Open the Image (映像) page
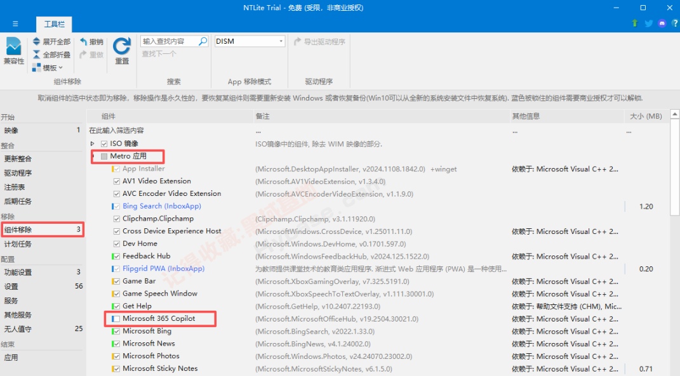This screenshot has width=680, height=376. pyautogui.click(x=42, y=131)
